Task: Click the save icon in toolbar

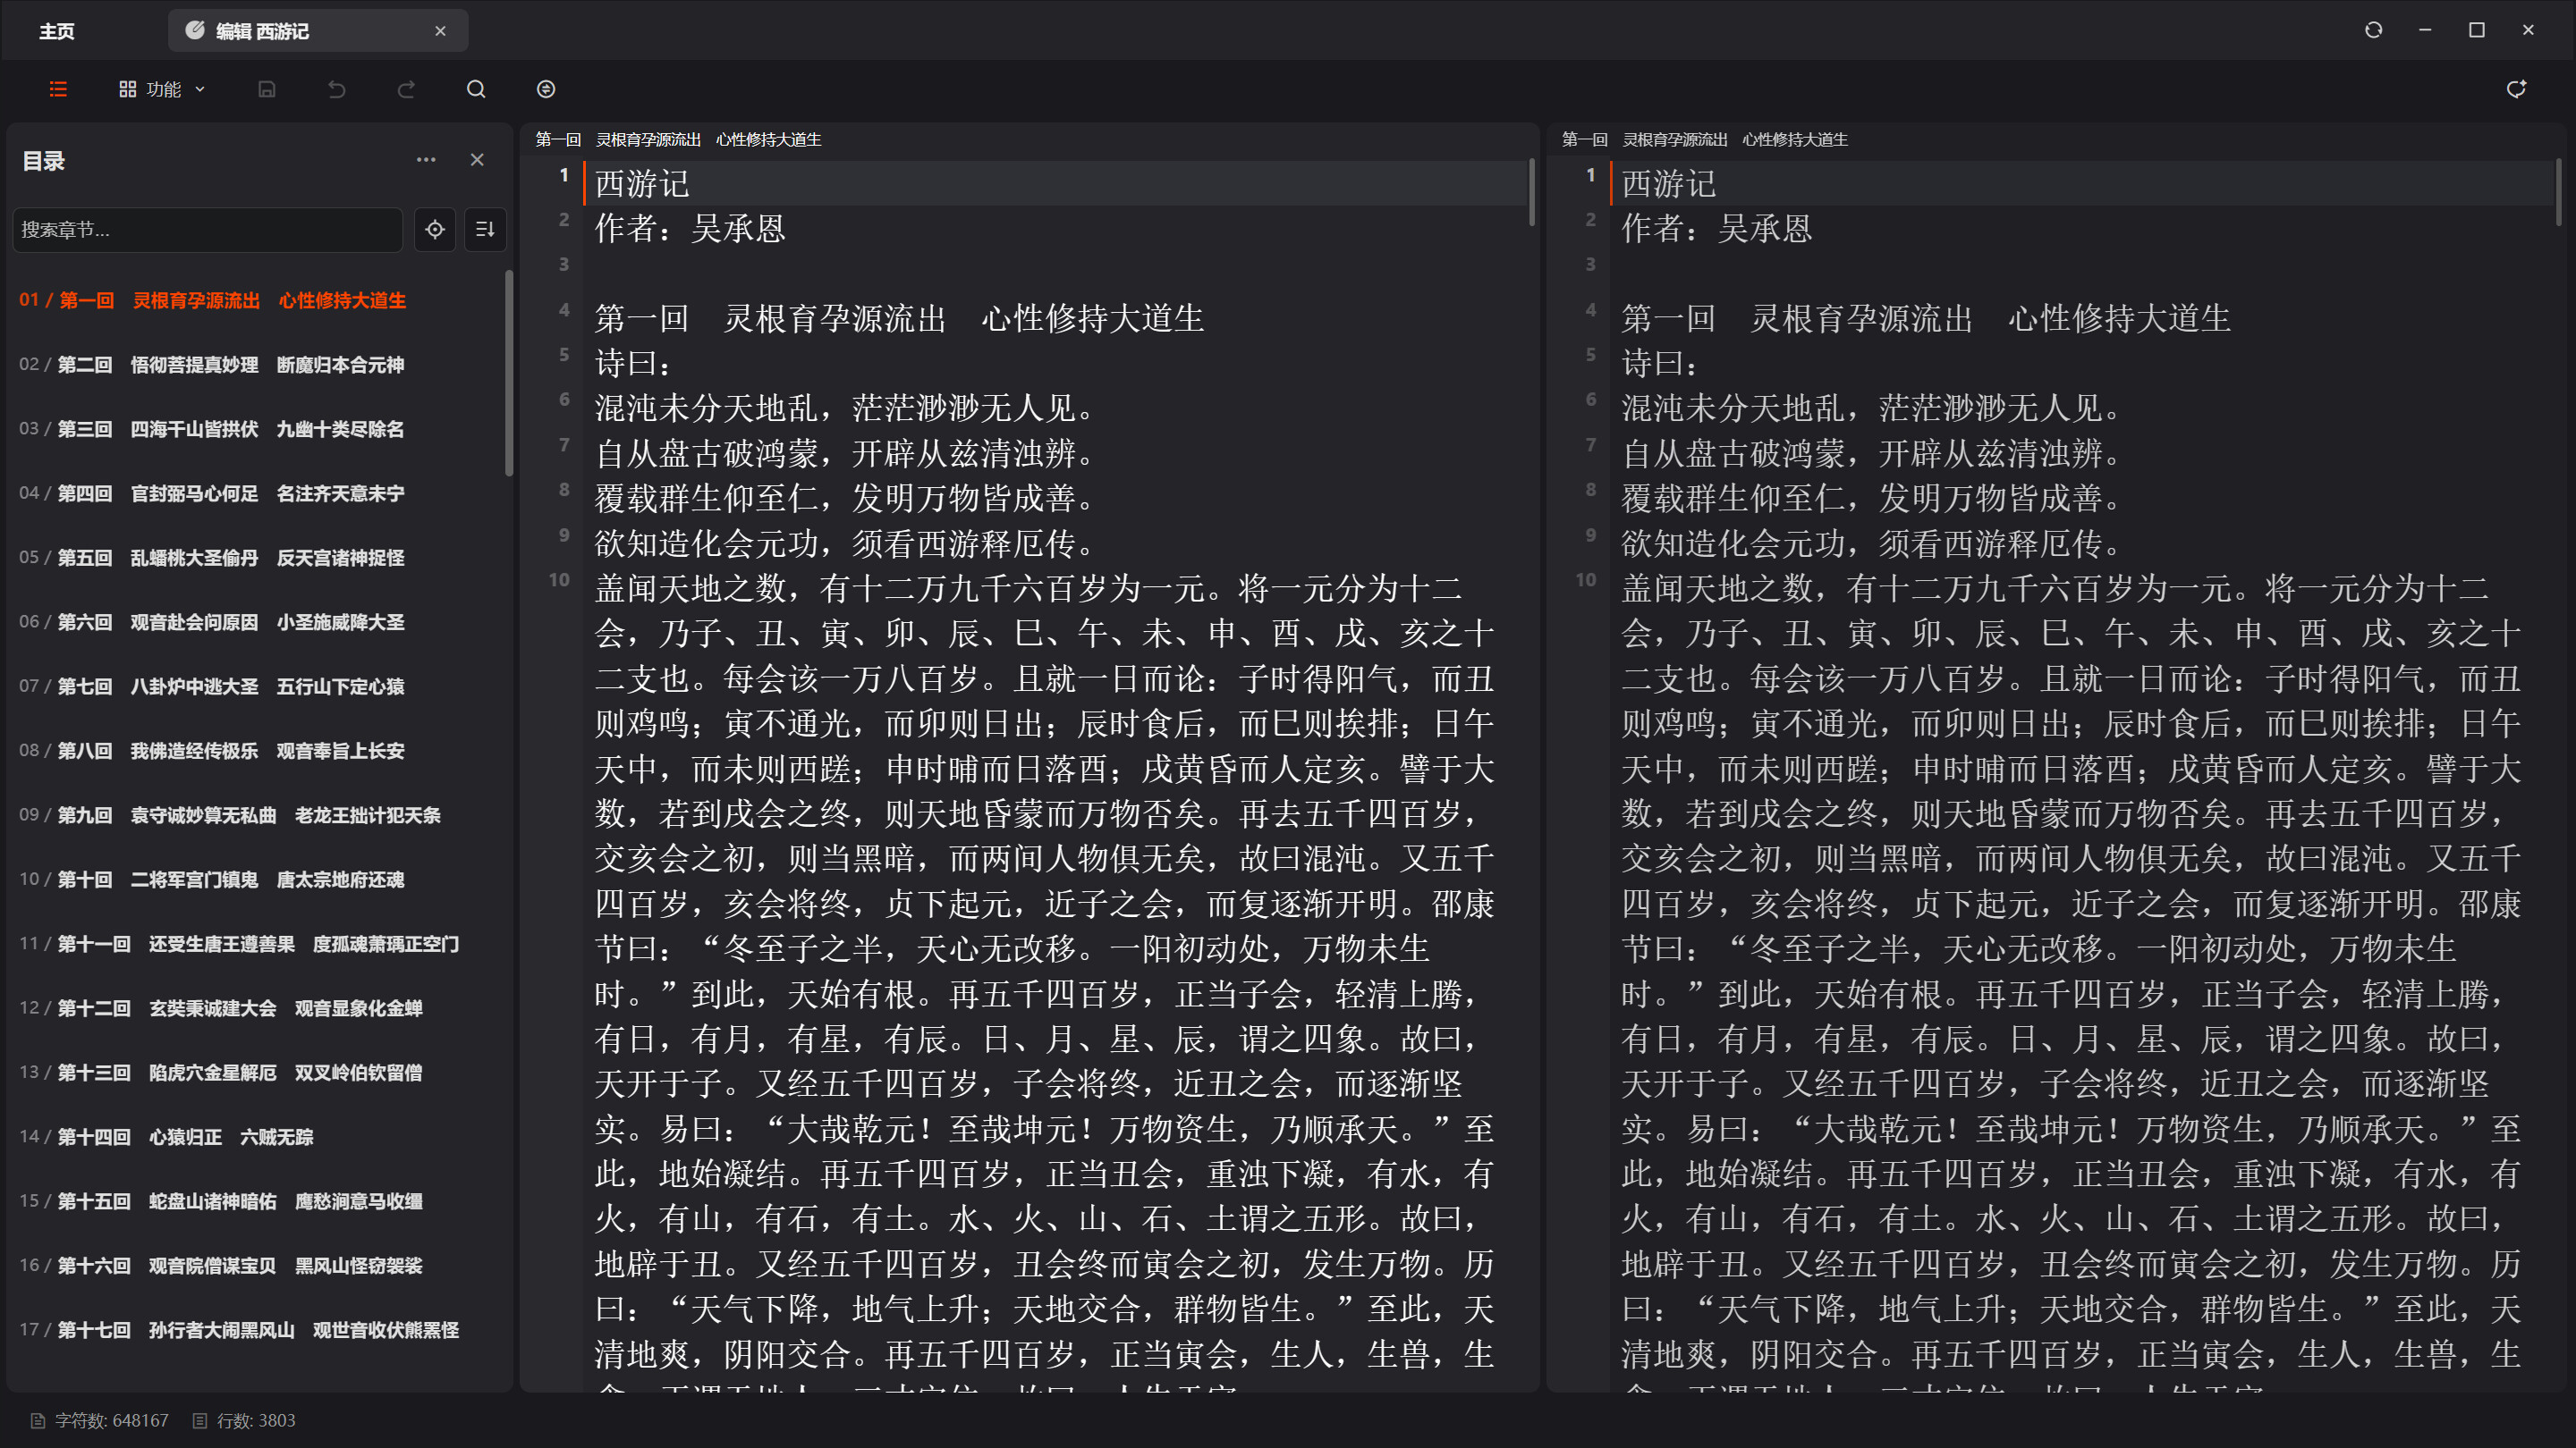Action: [x=266, y=89]
